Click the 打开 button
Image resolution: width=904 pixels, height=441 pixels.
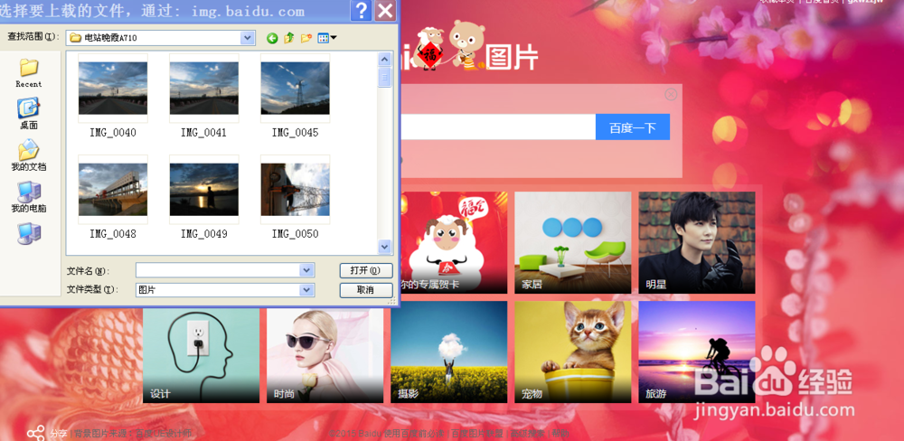366,270
